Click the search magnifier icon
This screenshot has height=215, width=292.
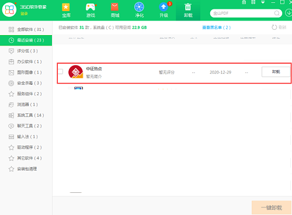click(x=277, y=13)
